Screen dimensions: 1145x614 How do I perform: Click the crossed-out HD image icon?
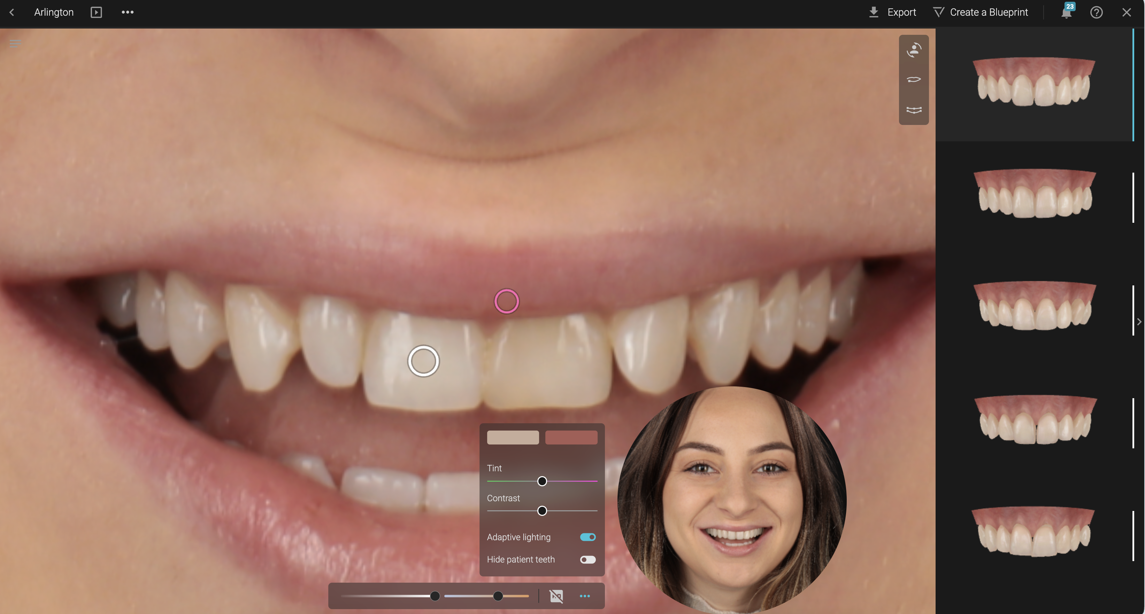(556, 596)
